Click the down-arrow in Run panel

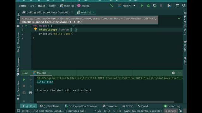31,86
